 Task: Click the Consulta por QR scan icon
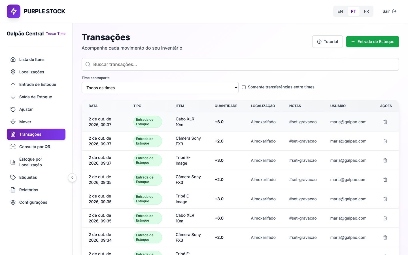coord(13,147)
